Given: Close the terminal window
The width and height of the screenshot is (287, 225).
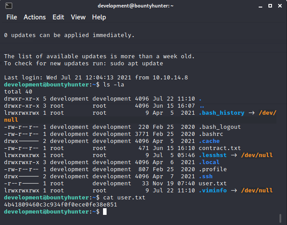Looking at the screenshot, I should click(279, 6).
